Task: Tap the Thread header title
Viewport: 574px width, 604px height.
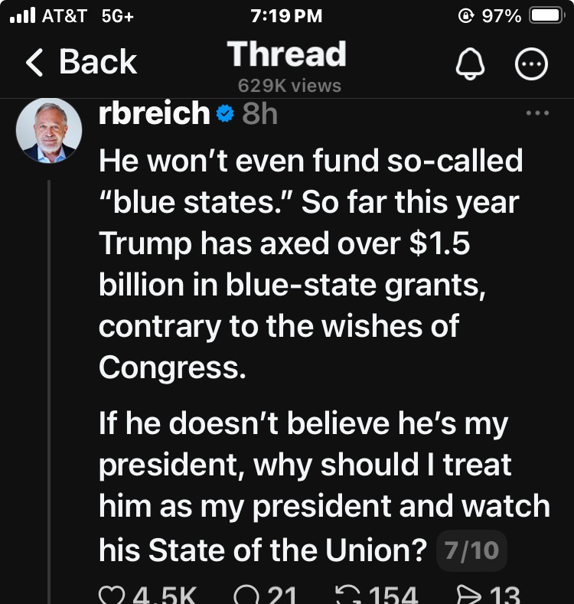Action: pos(286,55)
